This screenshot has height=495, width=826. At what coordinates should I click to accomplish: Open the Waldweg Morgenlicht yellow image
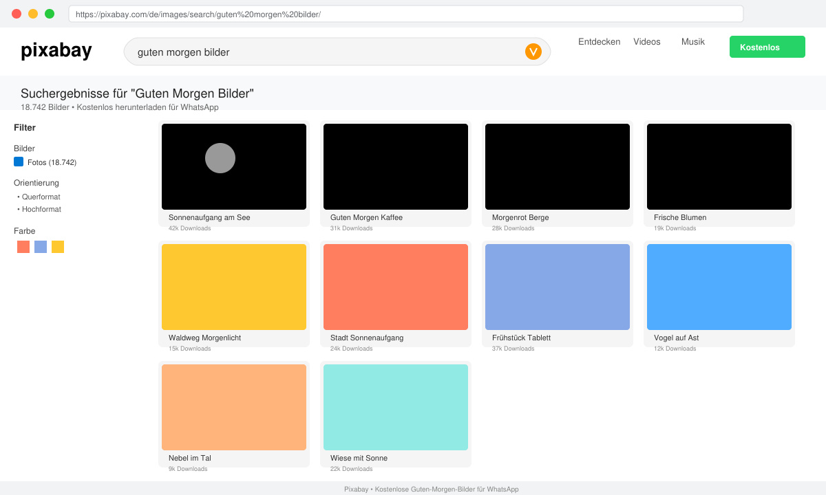pyautogui.click(x=234, y=287)
